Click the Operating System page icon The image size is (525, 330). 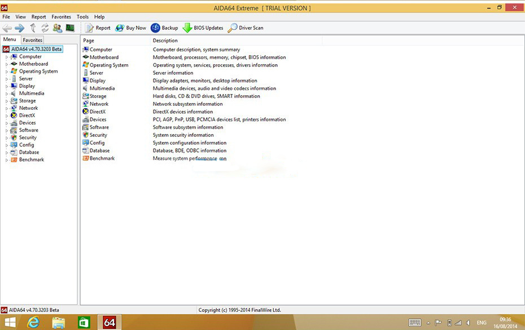coord(86,65)
